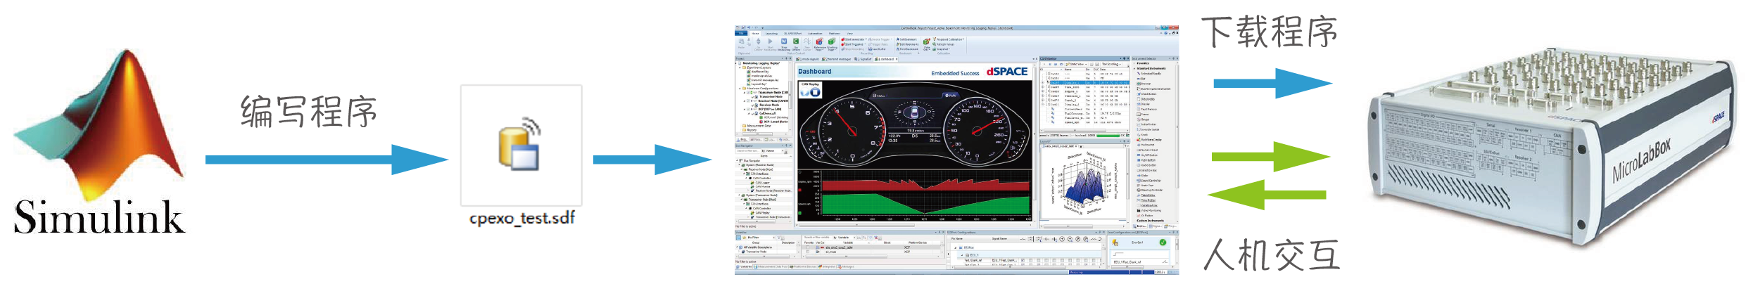Screen dimensions: 1746x291
Task: Click the Save Buffer icon
Action: point(870,49)
